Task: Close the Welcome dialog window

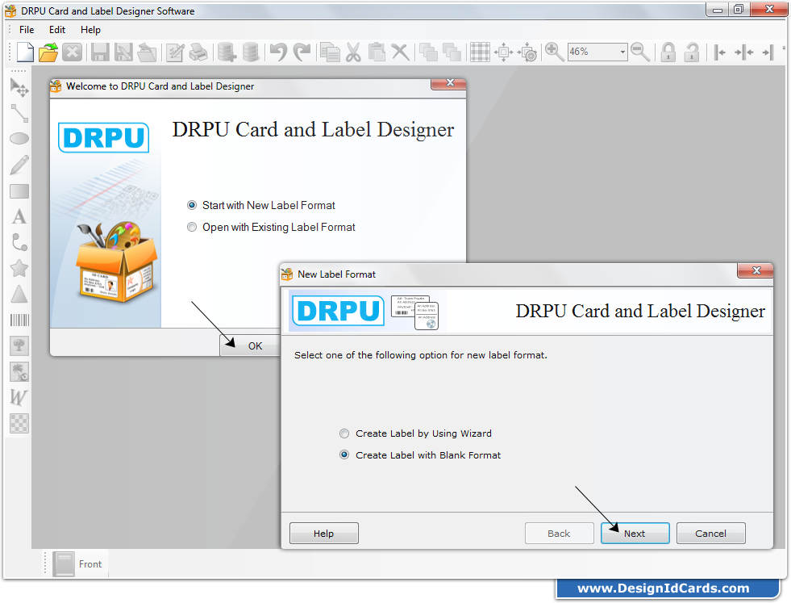Action: click(x=448, y=83)
